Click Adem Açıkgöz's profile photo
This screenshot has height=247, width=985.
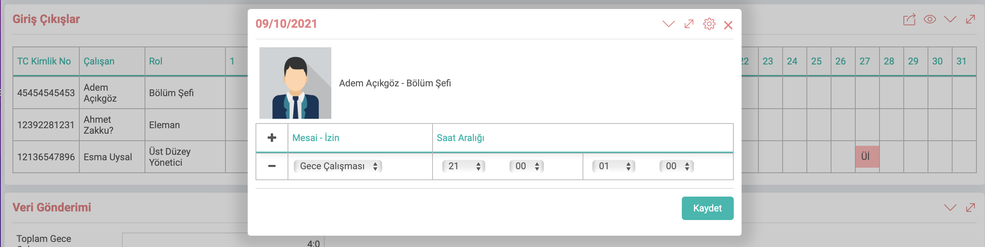(x=295, y=83)
